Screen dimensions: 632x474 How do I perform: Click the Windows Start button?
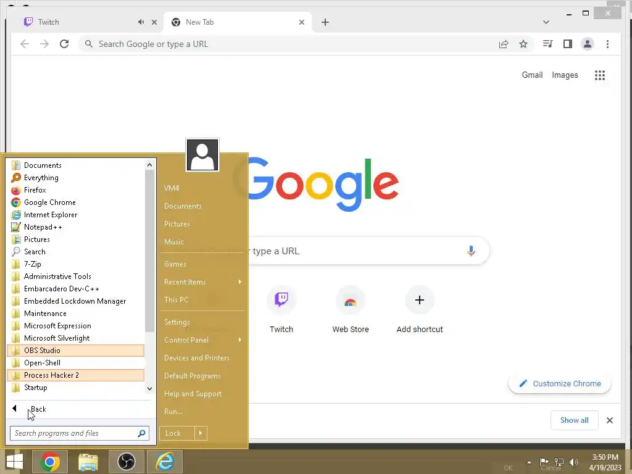tap(15, 462)
